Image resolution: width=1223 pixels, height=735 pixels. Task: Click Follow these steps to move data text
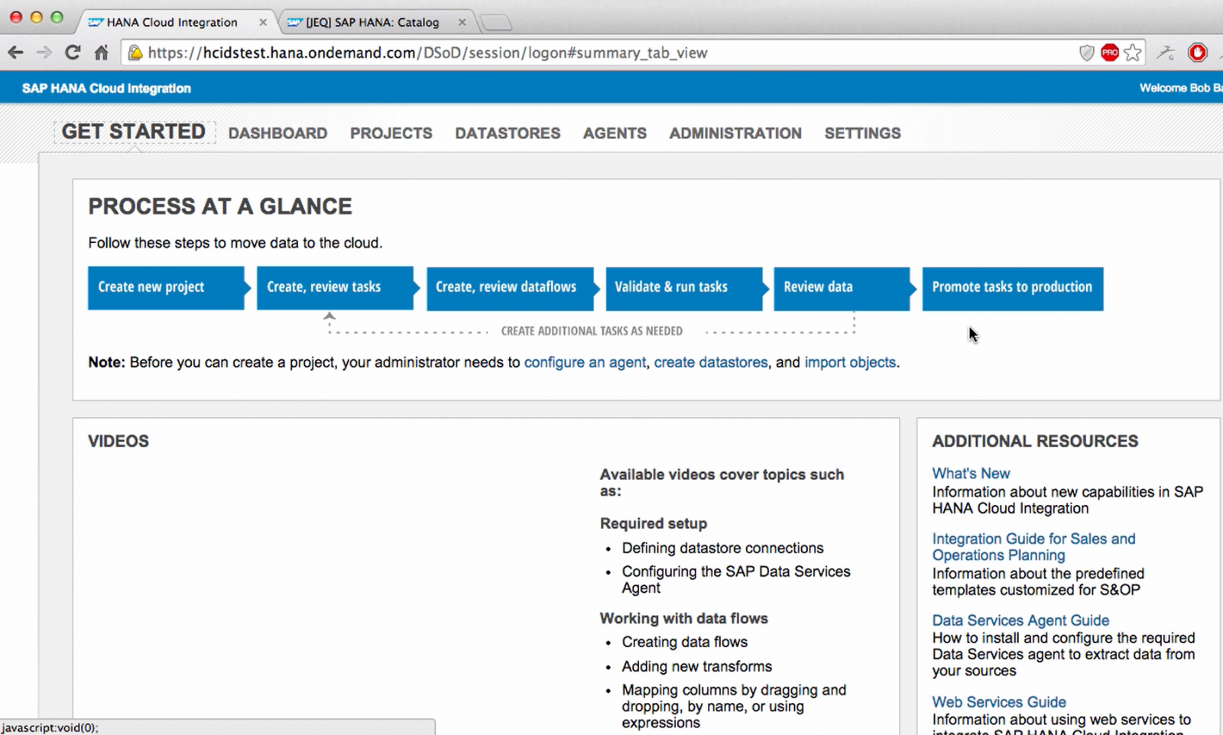(x=235, y=243)
